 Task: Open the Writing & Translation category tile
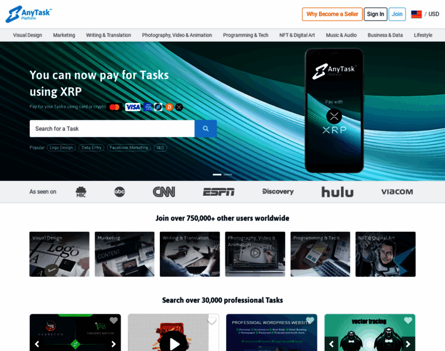(x=190, y=254)
